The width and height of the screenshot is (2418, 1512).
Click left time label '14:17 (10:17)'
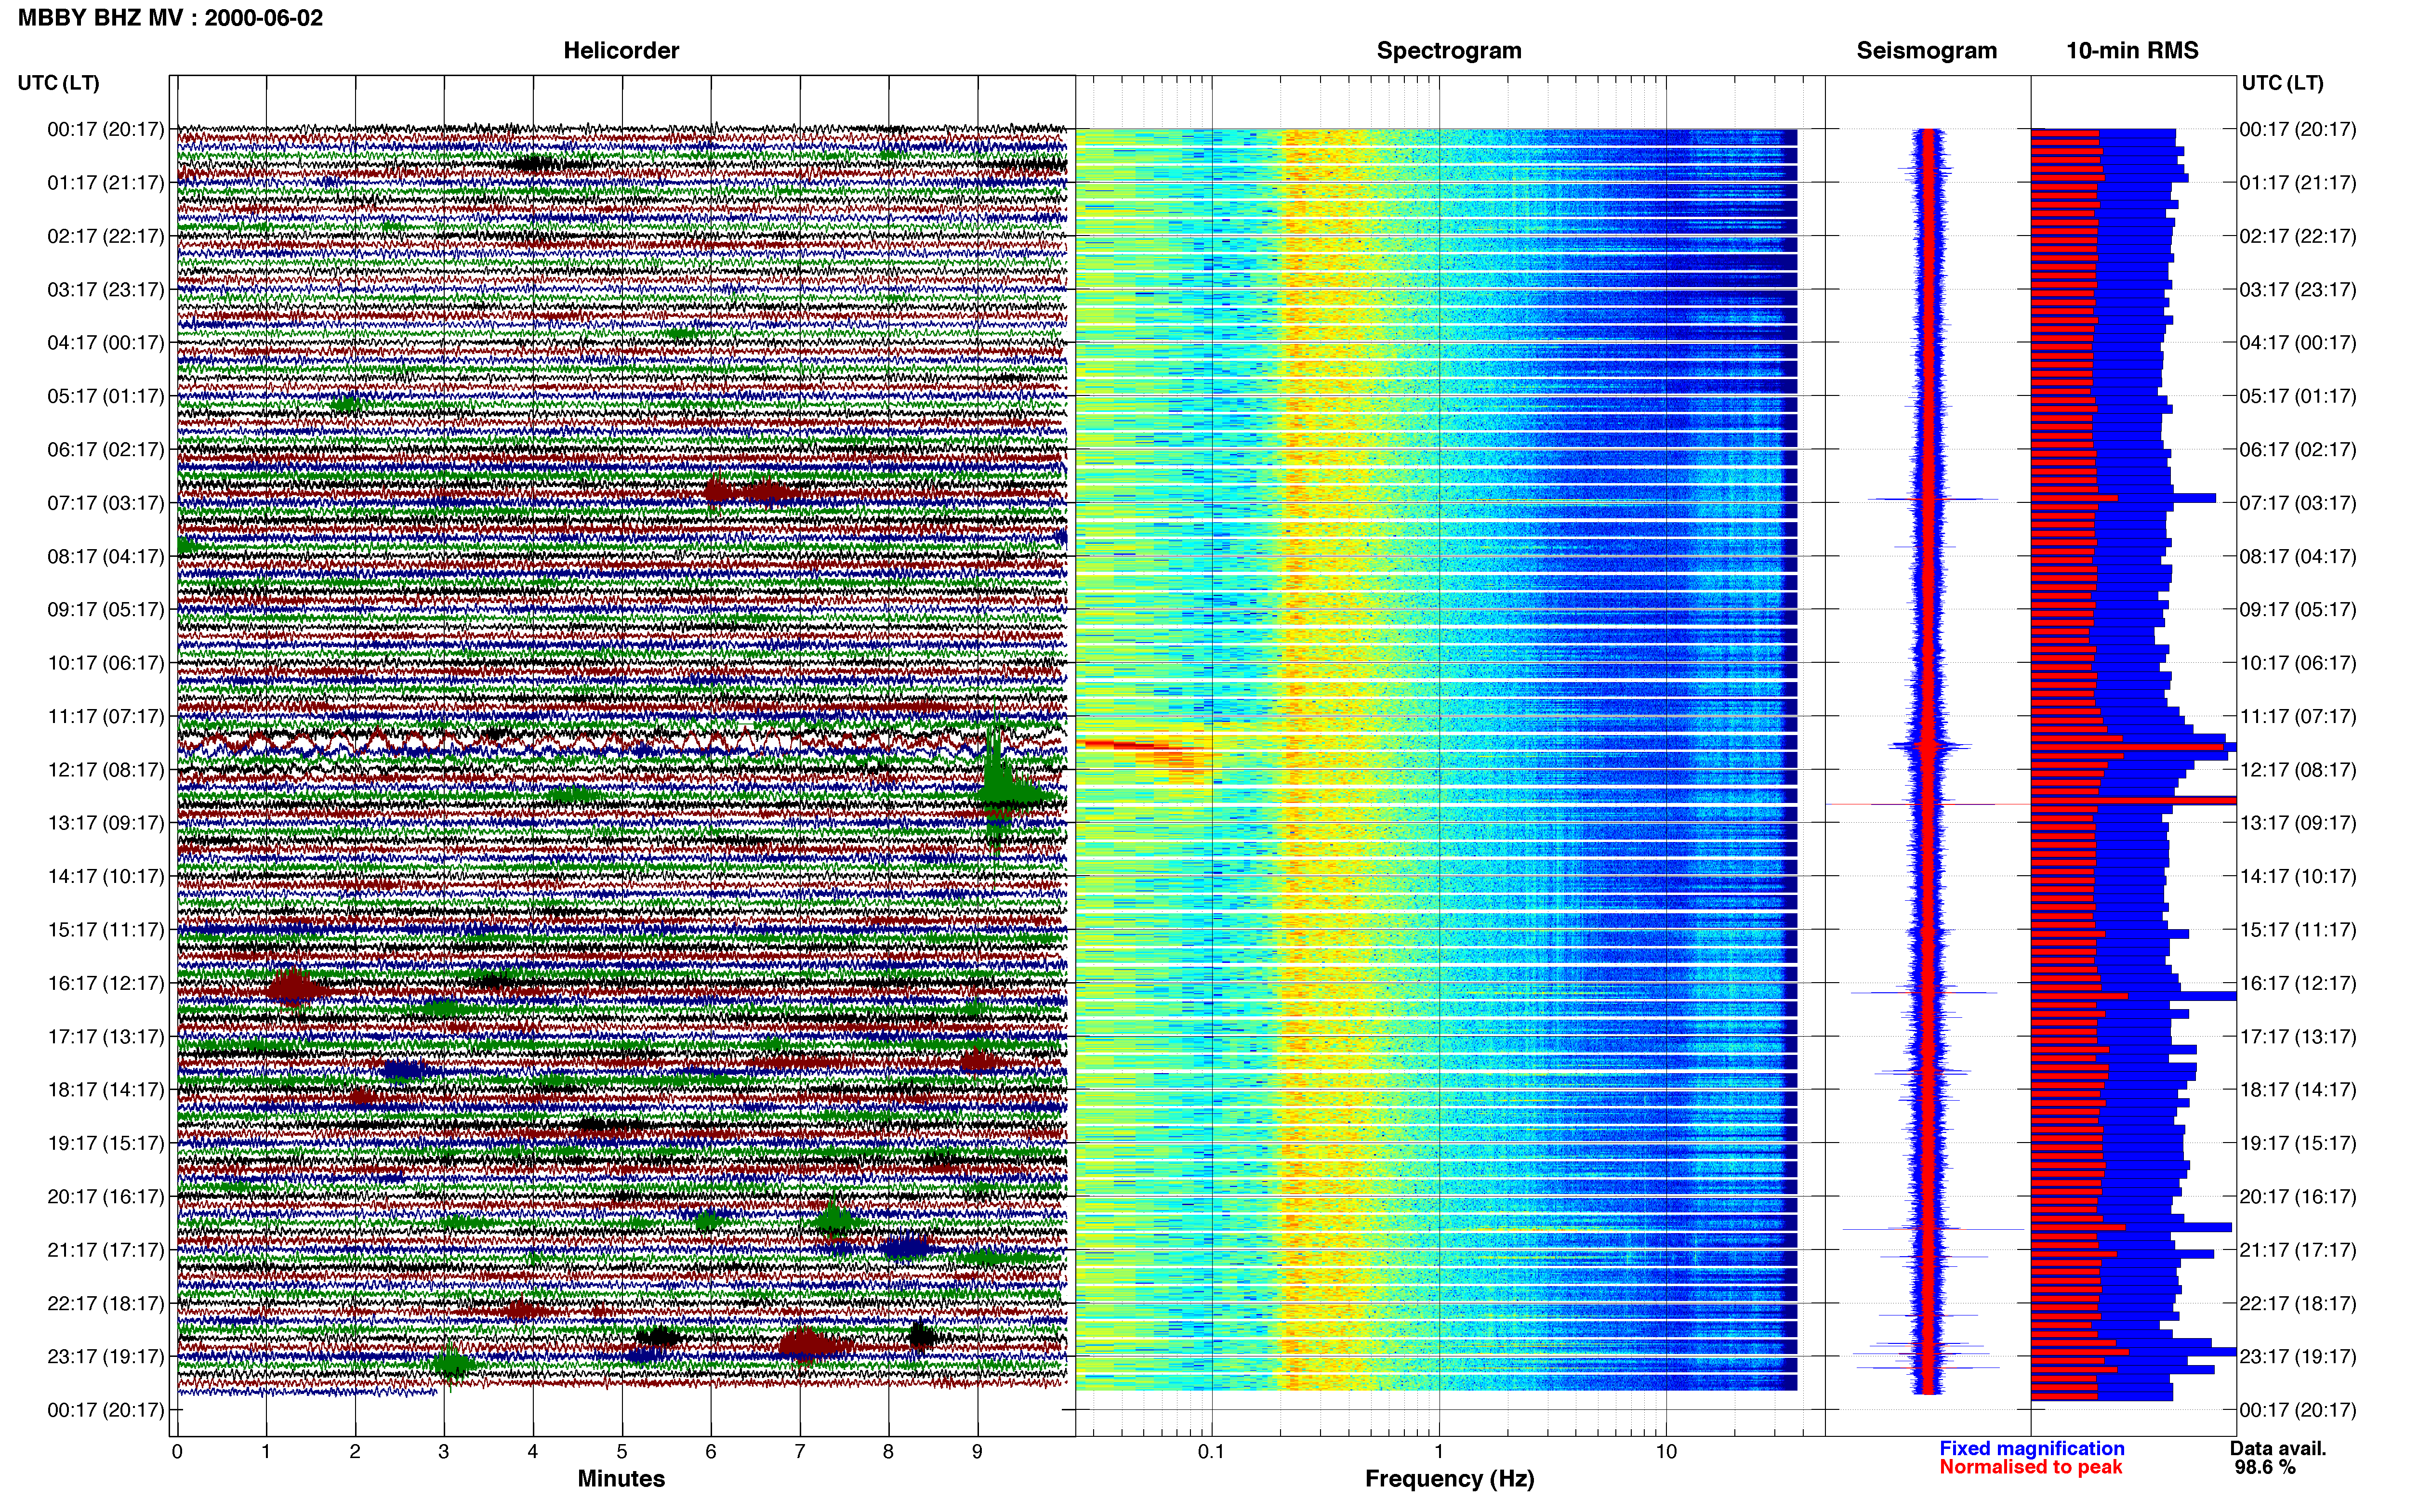(106, 877)
